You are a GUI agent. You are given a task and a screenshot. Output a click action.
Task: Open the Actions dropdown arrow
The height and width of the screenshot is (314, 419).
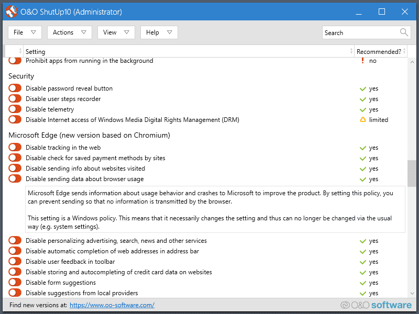pyautogui.click(x=84, y=32)
